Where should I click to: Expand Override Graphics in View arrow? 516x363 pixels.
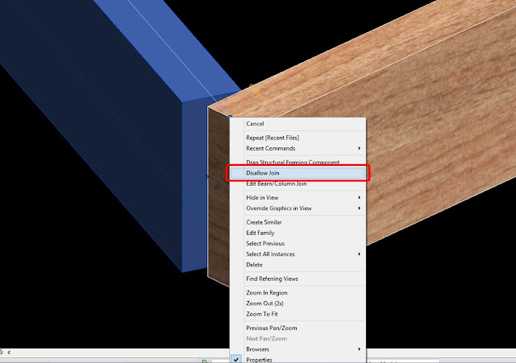(359, 208)
